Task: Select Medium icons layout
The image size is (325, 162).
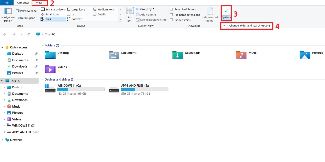Action: (104, 9)
